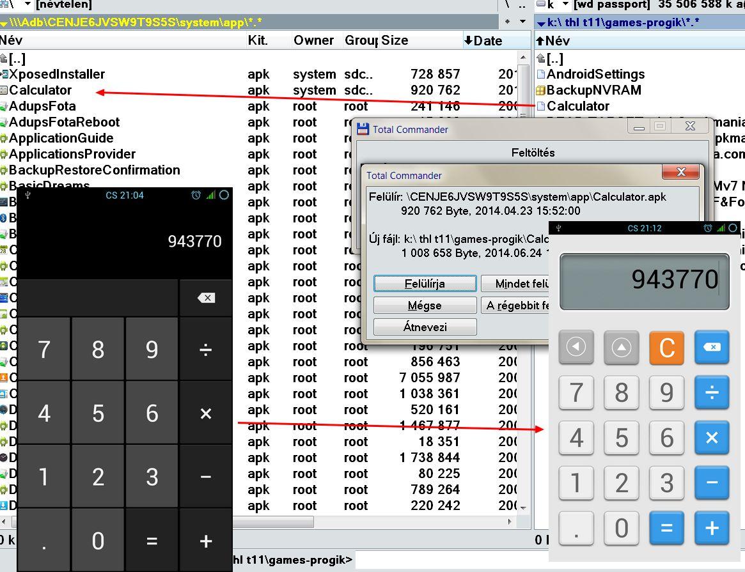Image resolution: width=745 pixels, height=572 pixels.
Task: Tap 3 on light calculator
Action: click(x=666, y=483)
